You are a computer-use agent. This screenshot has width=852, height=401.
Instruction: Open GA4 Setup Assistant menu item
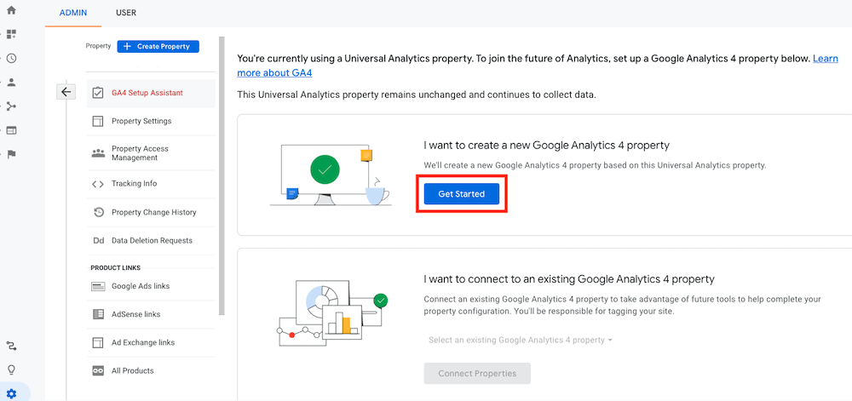click(151, 93)
